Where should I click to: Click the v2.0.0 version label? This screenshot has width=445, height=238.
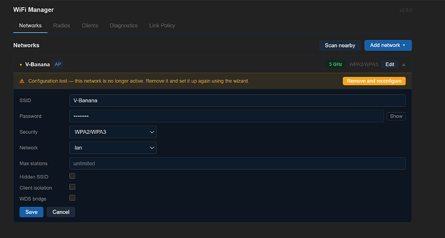(406, 10)
